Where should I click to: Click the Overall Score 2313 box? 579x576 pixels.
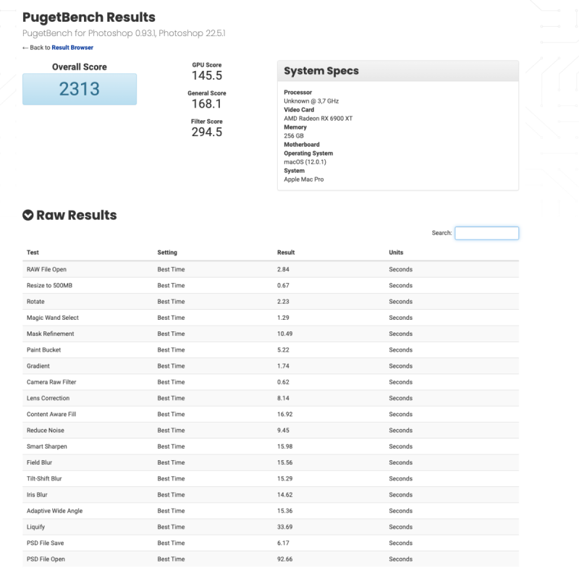(x=80, y=89)
